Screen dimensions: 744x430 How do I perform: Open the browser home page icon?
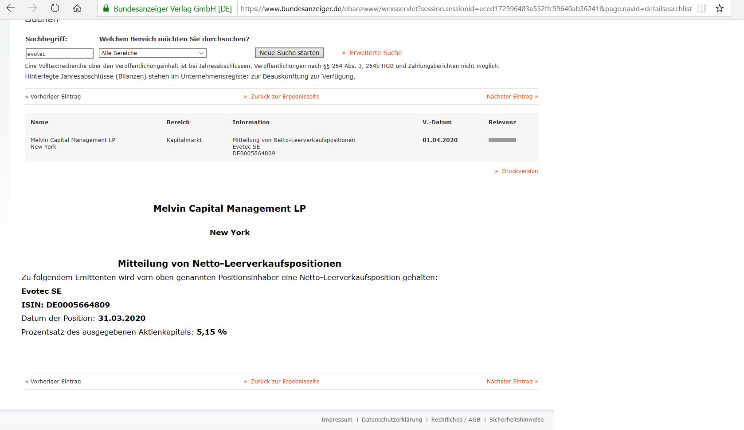[77, 8]
